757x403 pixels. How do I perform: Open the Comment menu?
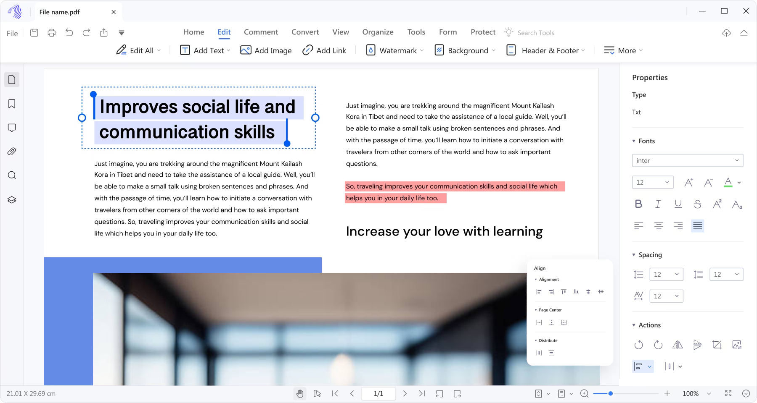(x=261, y=32)
